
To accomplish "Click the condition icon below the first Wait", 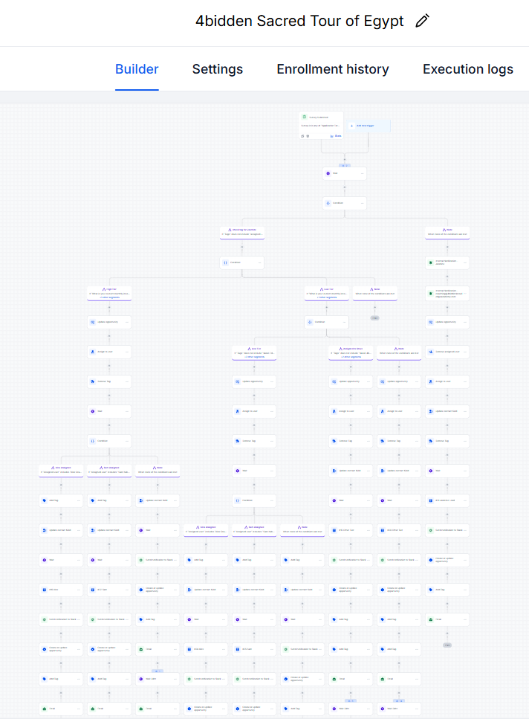I will click(328, 203).
